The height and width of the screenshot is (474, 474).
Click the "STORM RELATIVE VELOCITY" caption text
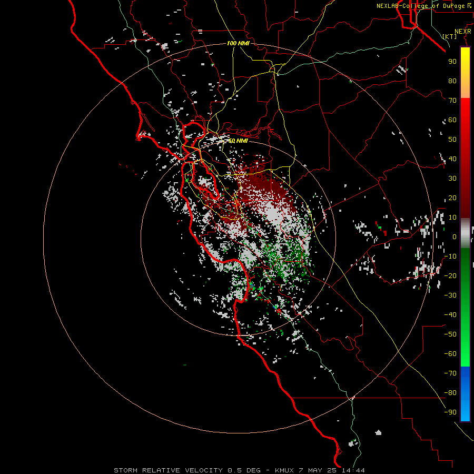click(168, 470)
